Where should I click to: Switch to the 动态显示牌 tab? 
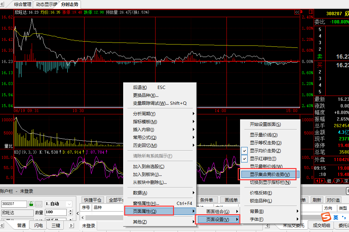coord(46,4)
